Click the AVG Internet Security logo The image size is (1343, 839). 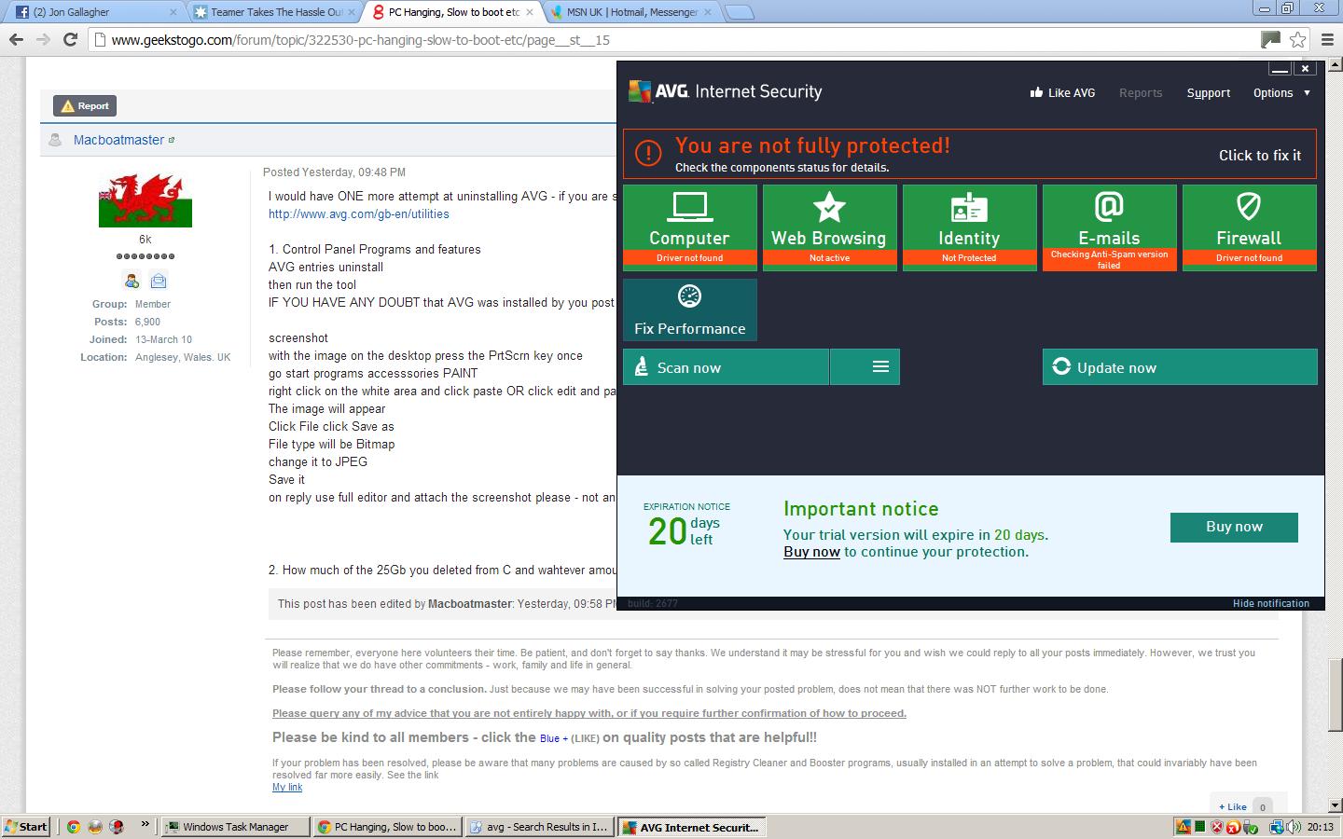[726, 91]
